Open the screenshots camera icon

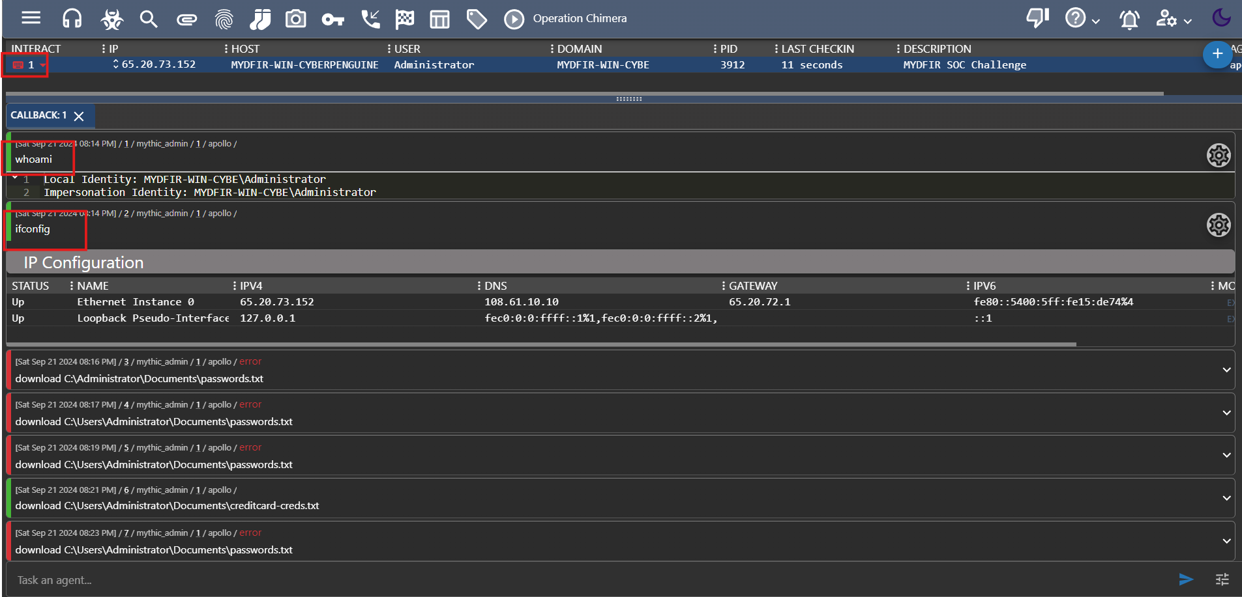pos(296,19)
